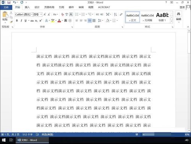Click the paragraph shading paint bucket

pyautogui.click(x=108, y=21)
